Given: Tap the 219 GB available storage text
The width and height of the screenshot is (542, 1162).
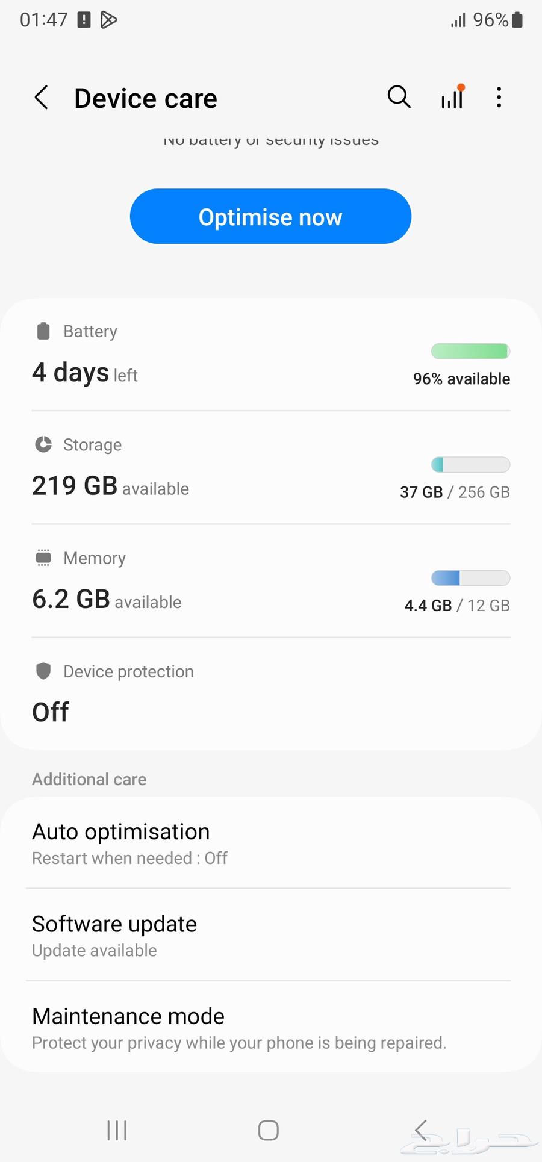Looking at the screenshot, I should (x=110, y=486).
